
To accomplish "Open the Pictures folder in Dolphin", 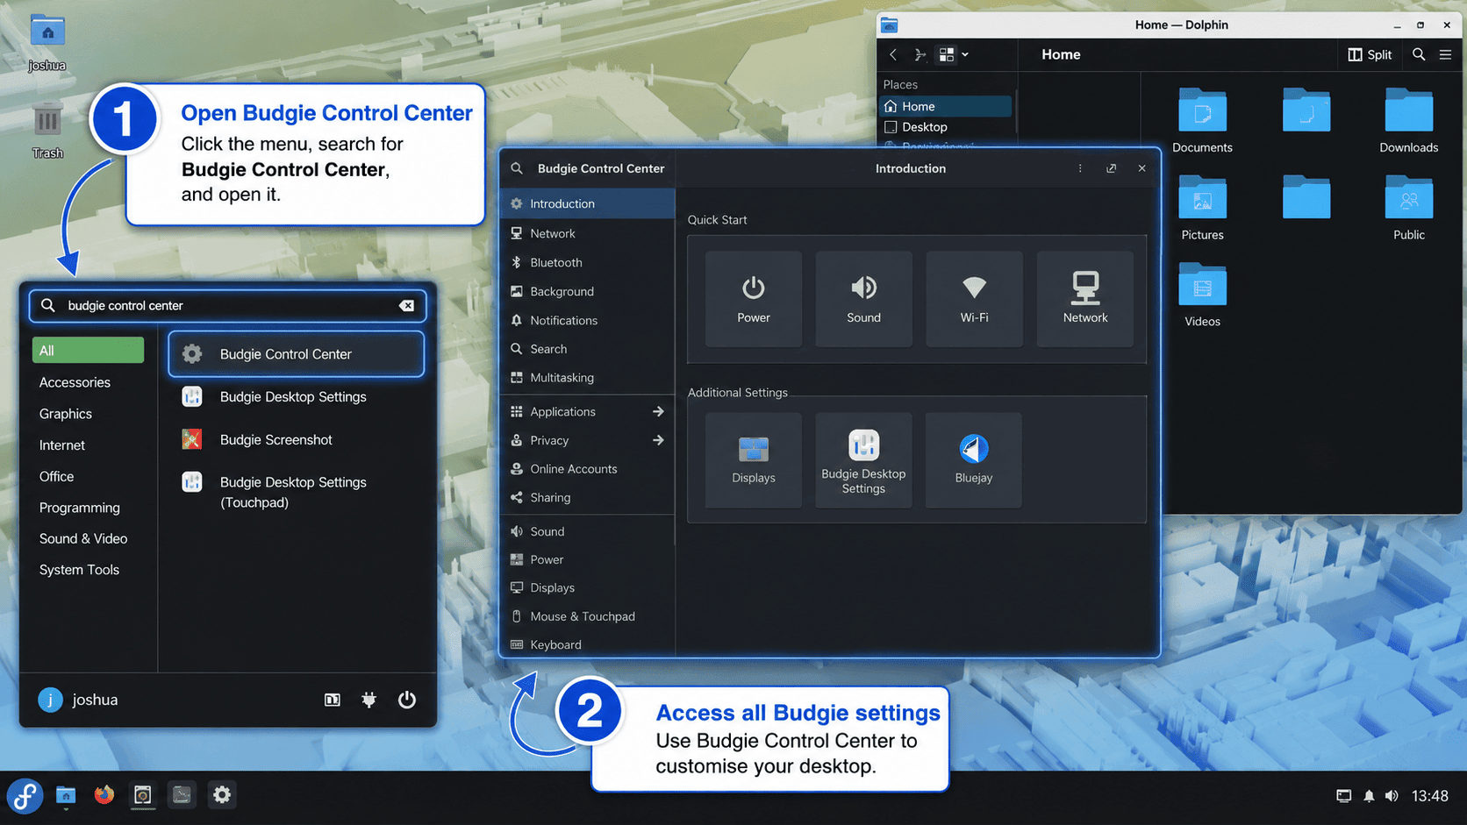I will 1202,208.
